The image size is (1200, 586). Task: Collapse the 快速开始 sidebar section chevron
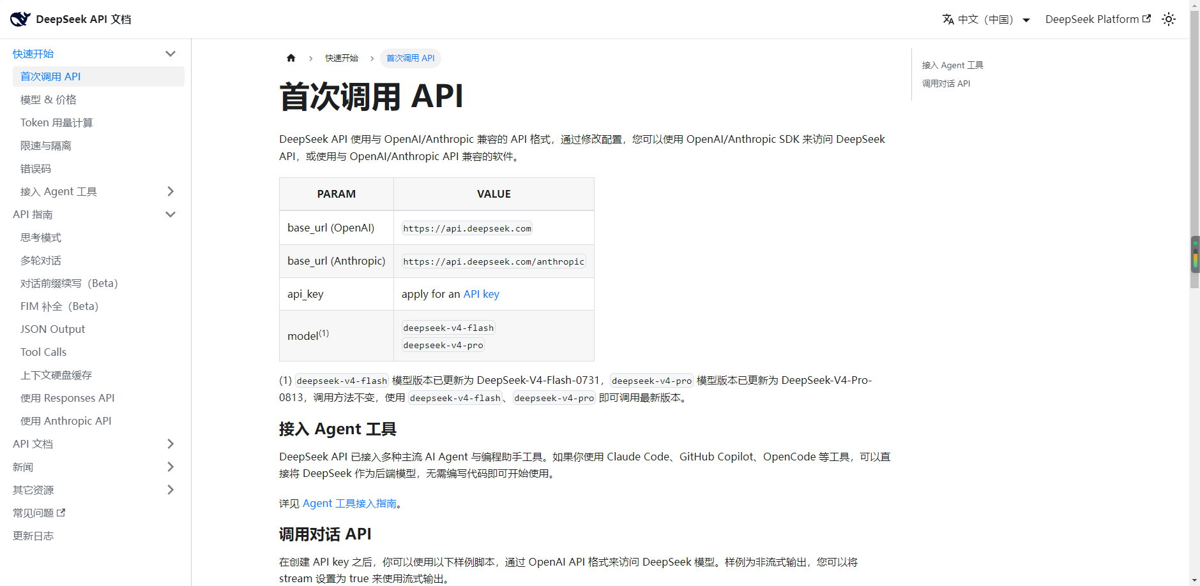tap(171, 54)
